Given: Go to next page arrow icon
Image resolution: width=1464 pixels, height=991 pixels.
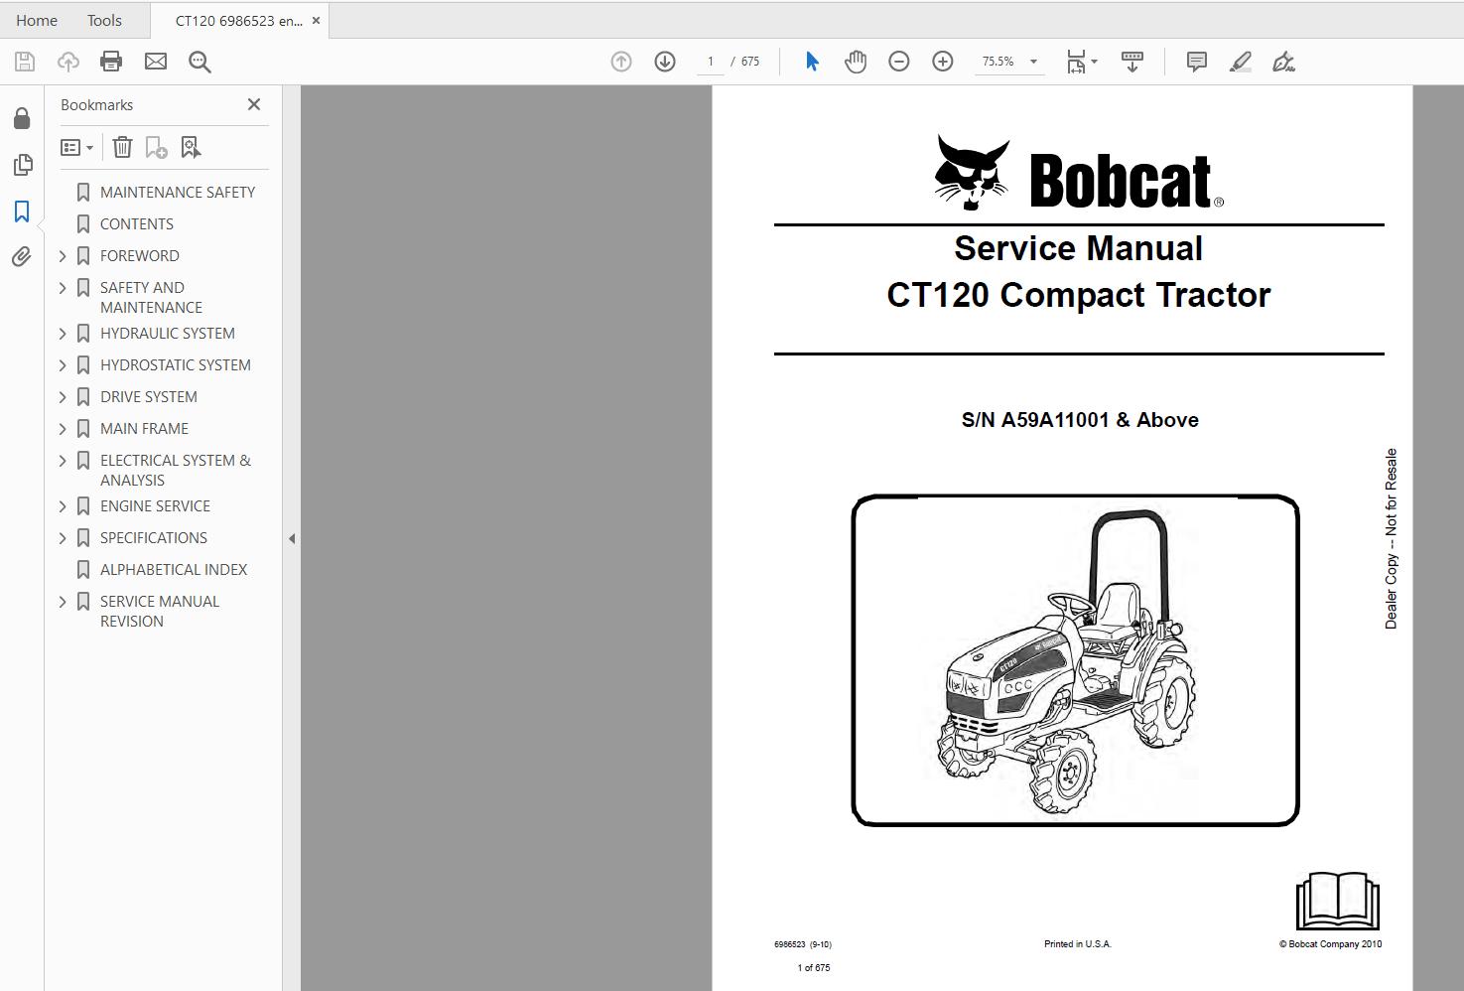Looking at the screenshot, I should (x=665, y=62).
